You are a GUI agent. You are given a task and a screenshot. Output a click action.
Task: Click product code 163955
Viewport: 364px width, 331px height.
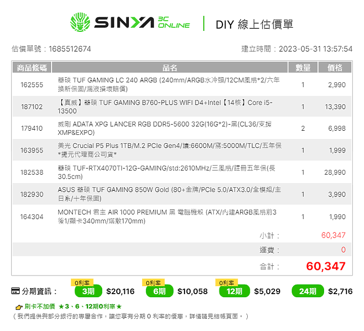tap(32, 150)
